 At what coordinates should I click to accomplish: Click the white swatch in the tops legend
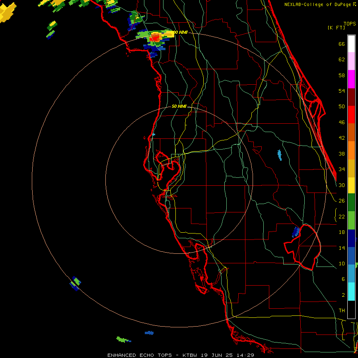(x=351, y=44)
